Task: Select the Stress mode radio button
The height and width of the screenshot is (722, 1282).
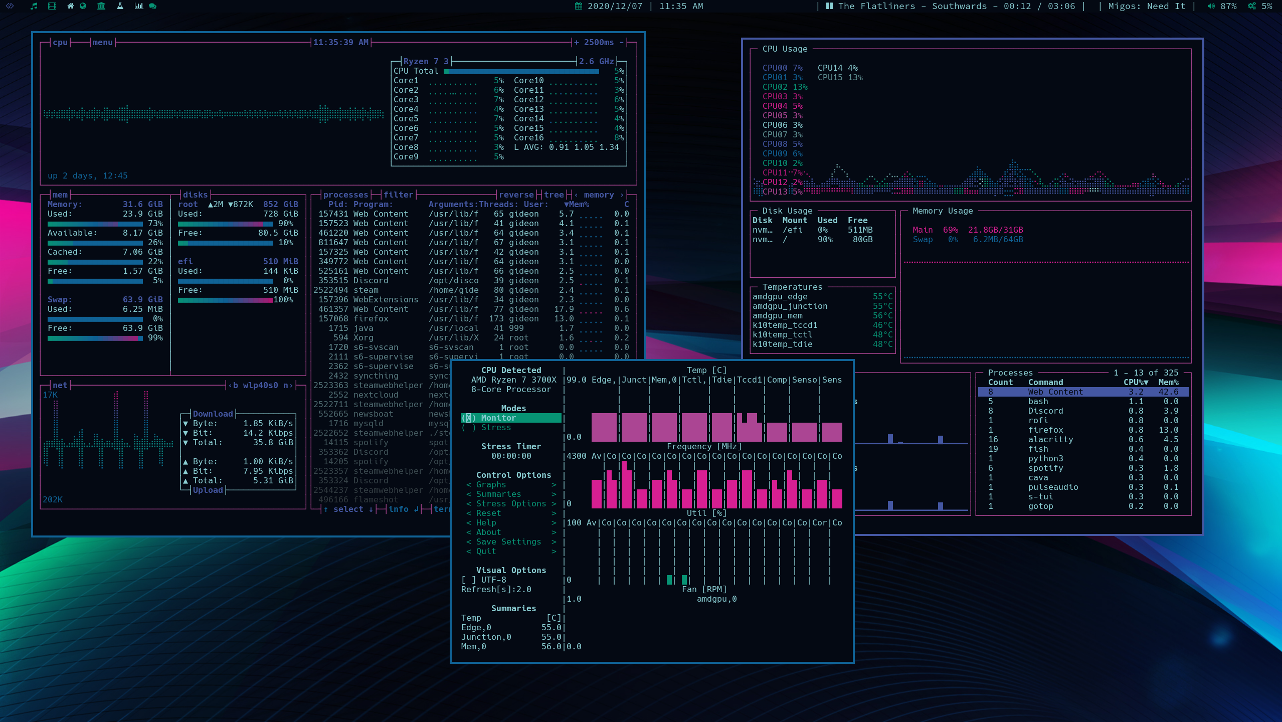Action: [469, 427]
